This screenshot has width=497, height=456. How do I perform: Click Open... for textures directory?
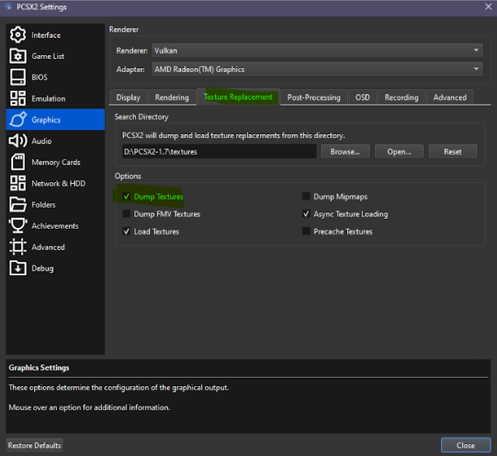399,151
